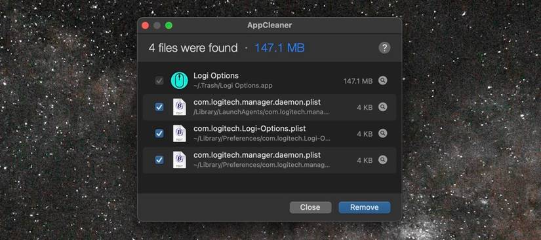
Task: Click the Logi-Options.plist file icon
Action: [x=180, y=133]
